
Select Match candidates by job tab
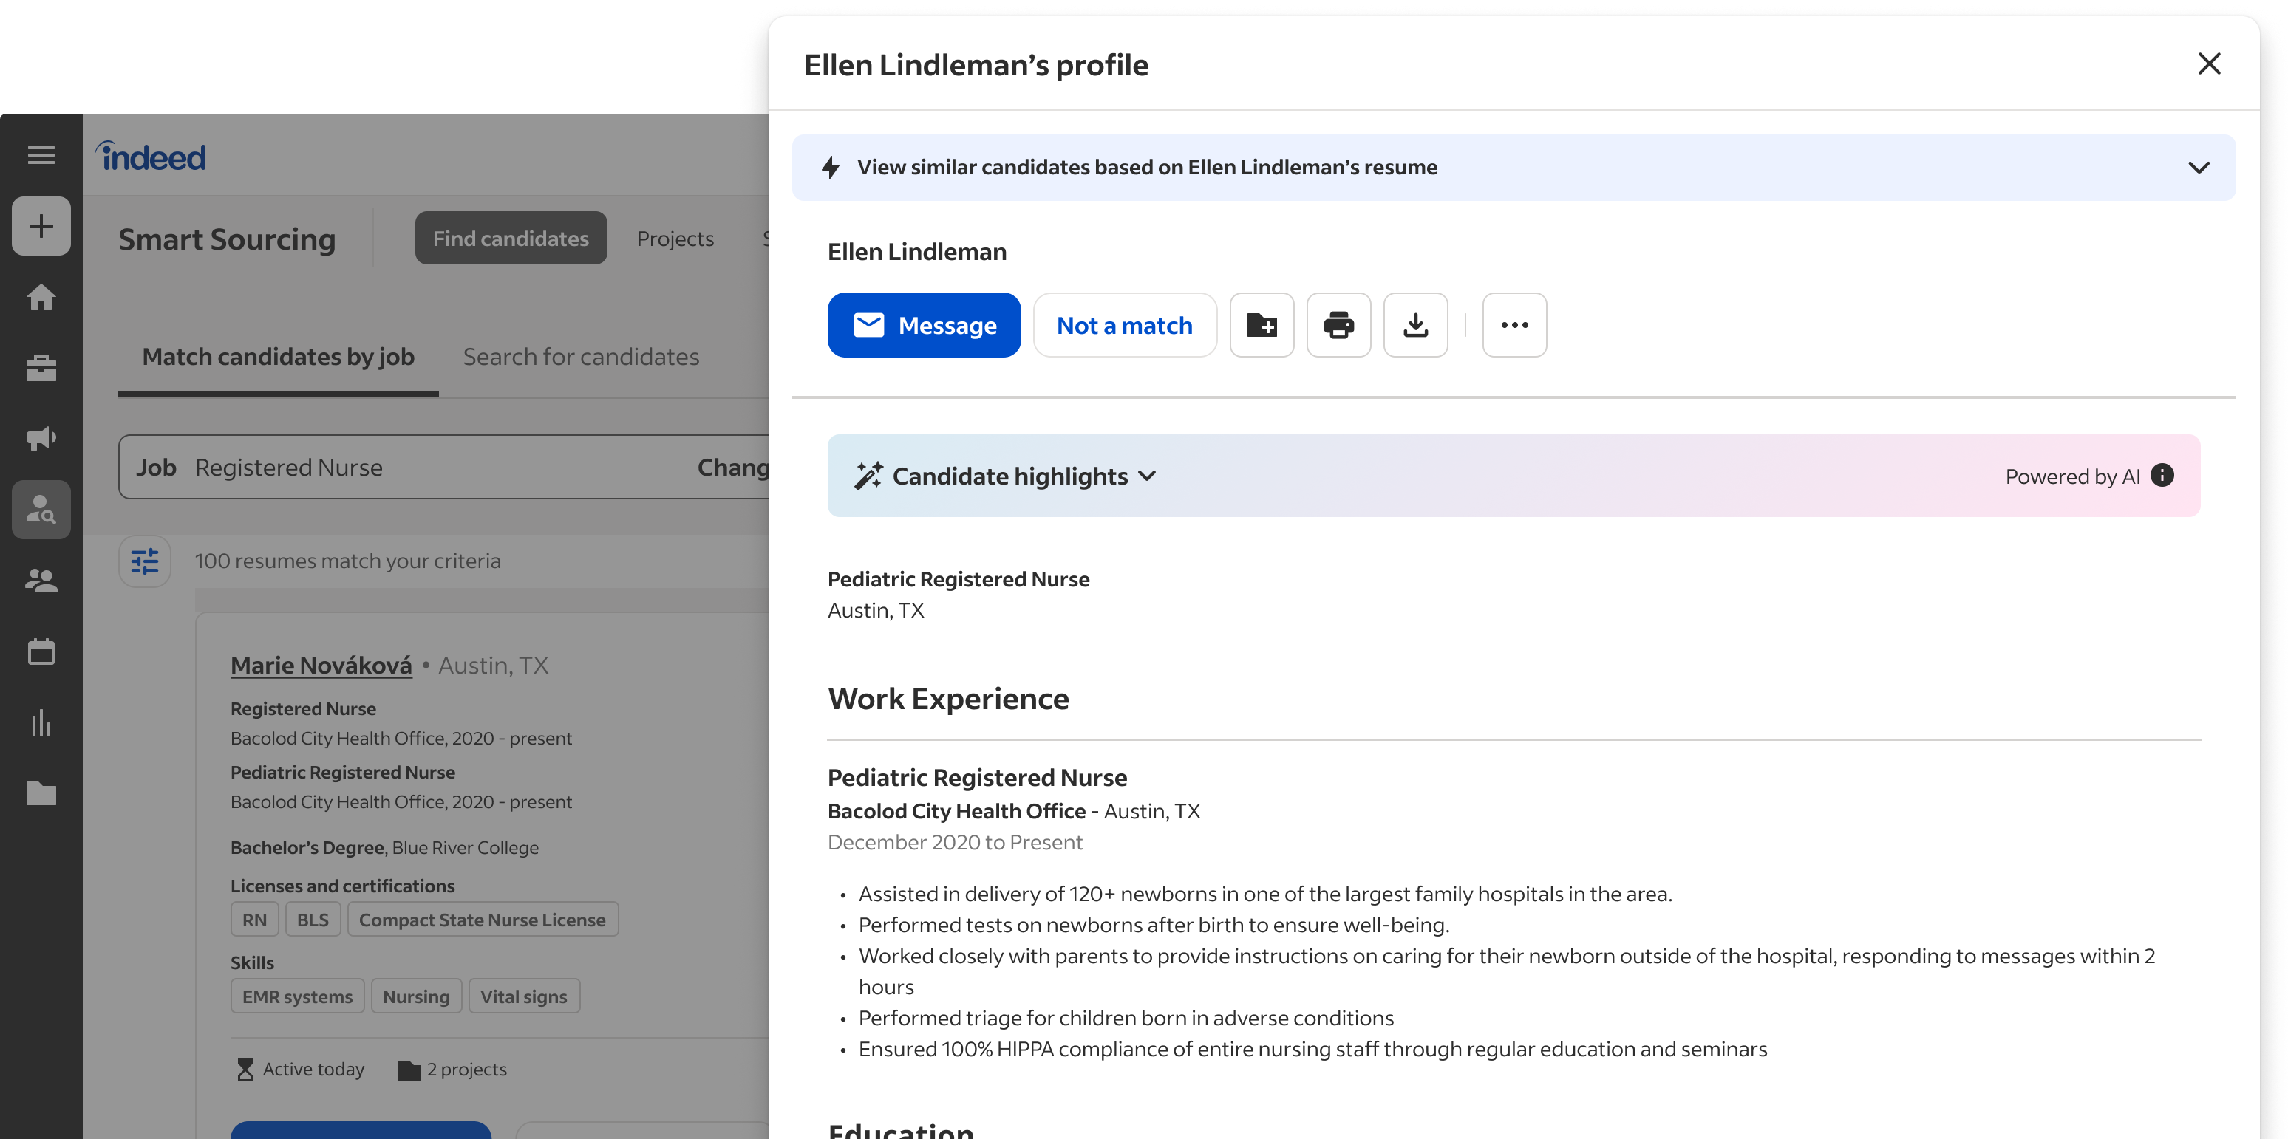pos(278,357)
